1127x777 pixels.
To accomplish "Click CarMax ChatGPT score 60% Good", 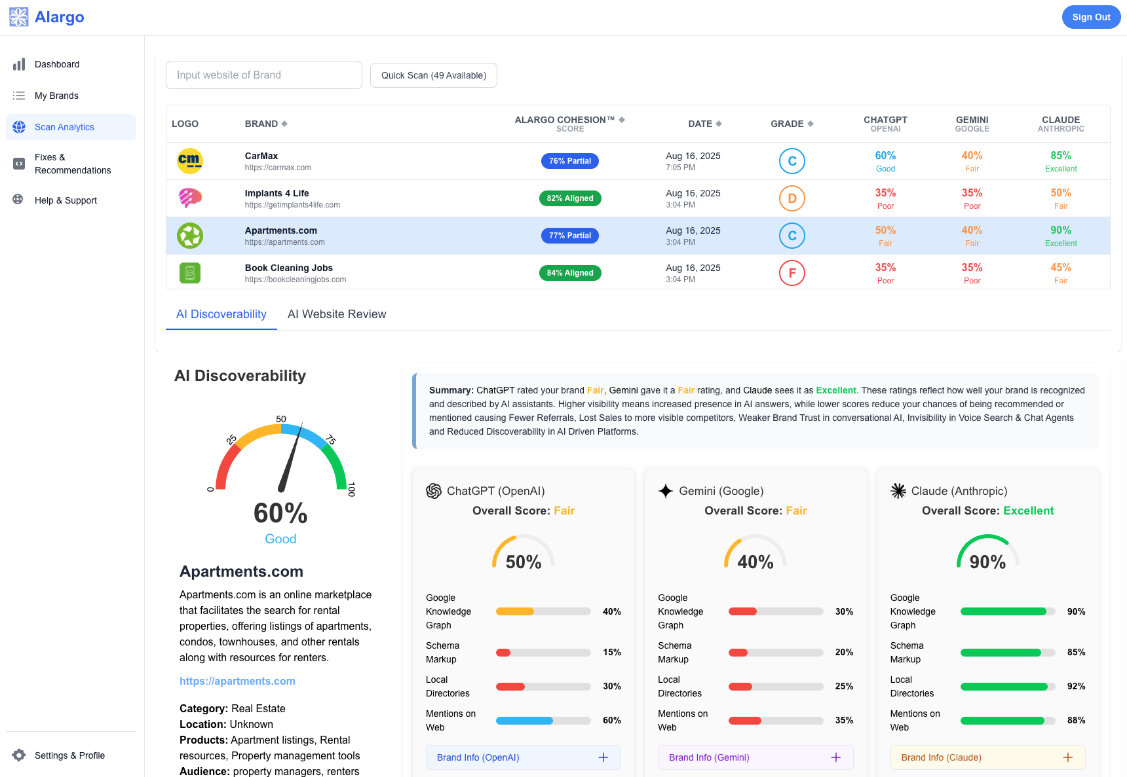I will [x=885, y=161].
